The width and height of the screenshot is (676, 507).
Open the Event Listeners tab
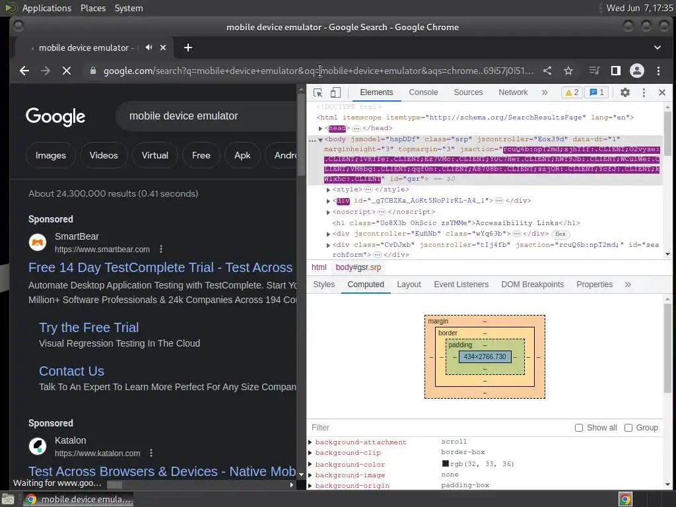click(x=461, y=285)
